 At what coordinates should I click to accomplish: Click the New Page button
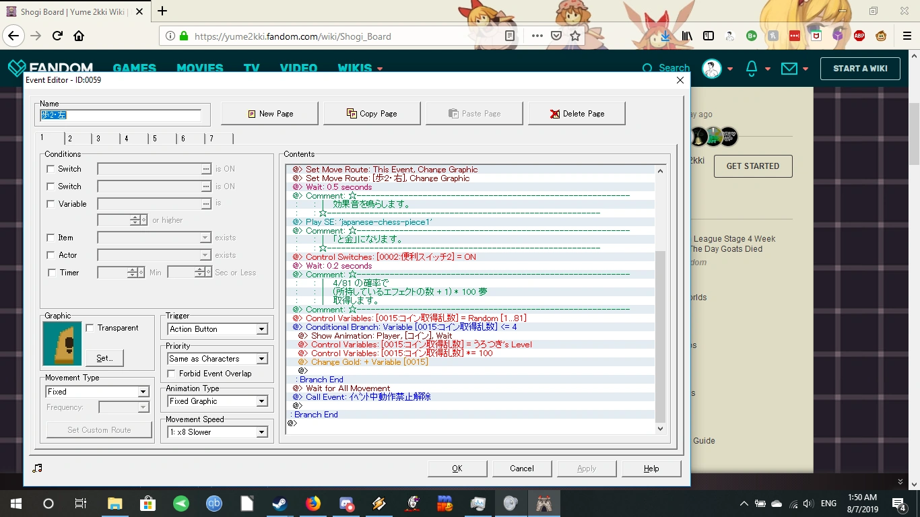269,114
